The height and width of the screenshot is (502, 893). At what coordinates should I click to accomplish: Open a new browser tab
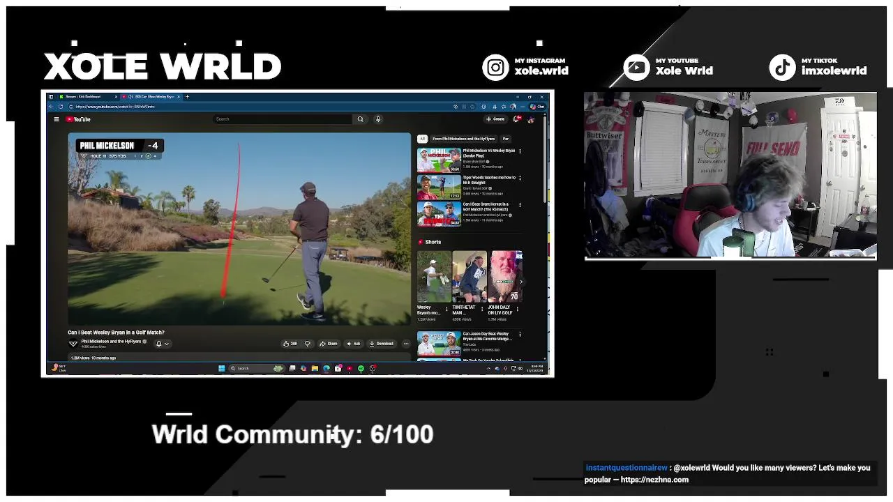[187, 96]
